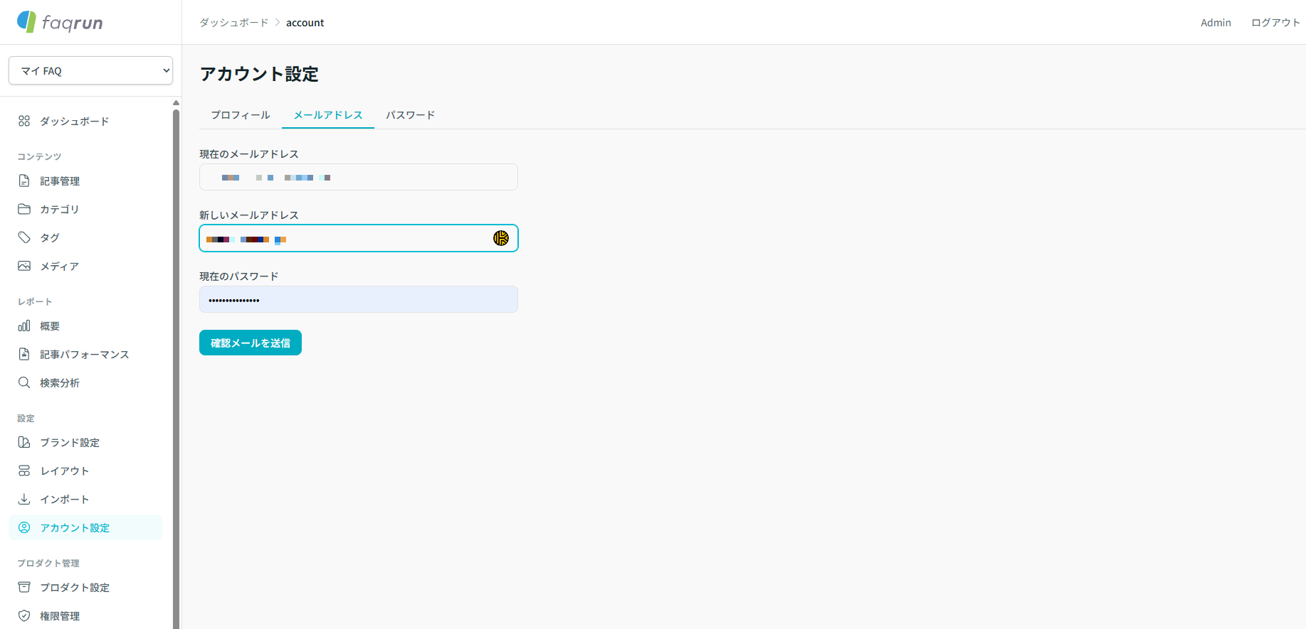This screenshot has height=629, width=1306.
Task: Click the ダッシュボード breadcrumb link
Action: coord(234,23)
